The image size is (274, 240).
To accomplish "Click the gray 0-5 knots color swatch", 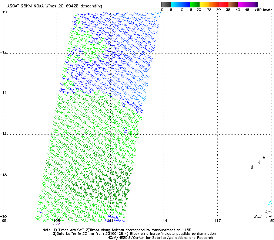I will tap(166, 4).
